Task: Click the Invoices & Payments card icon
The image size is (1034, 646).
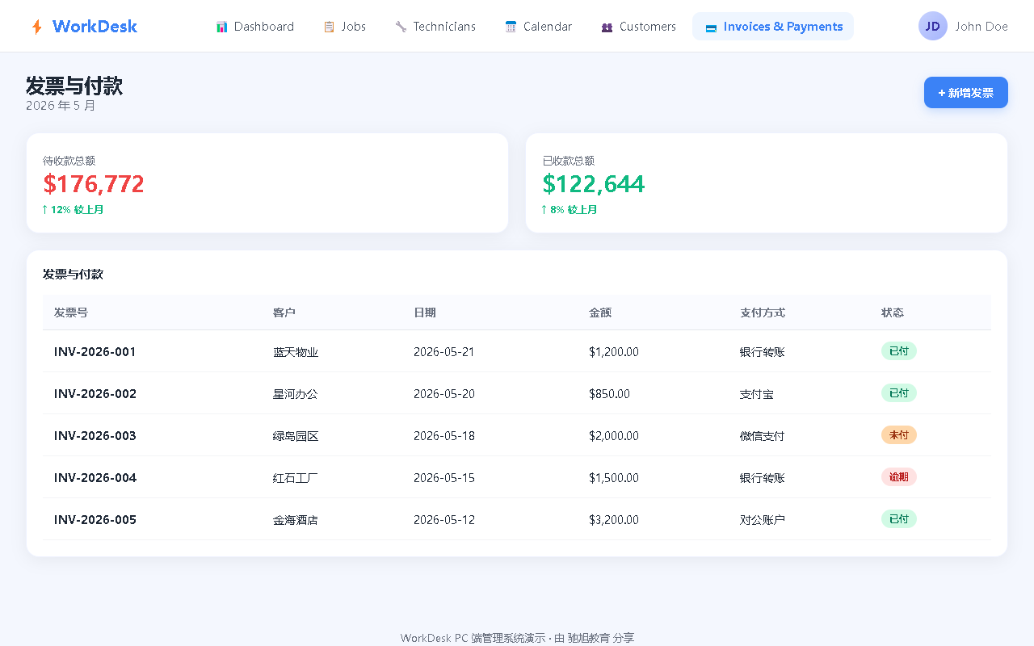Action: tap(711, 27)
